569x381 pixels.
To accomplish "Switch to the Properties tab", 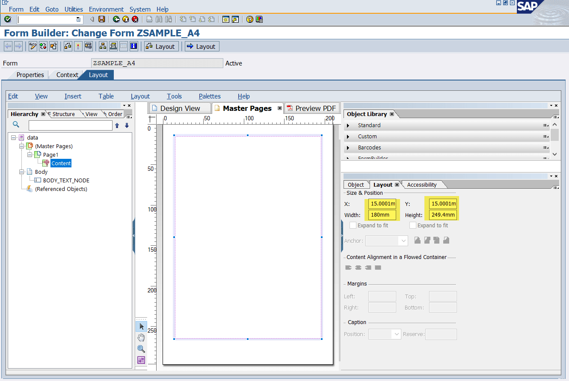I will (x=30, y=75).
